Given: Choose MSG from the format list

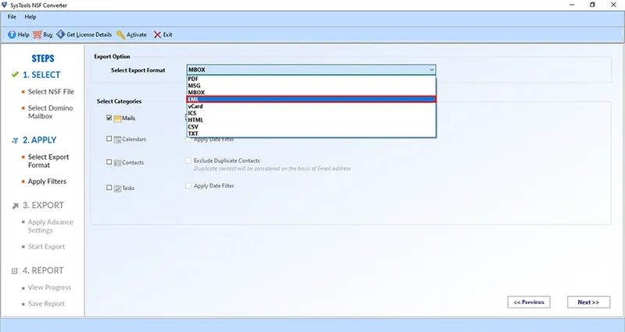Looking at the screenshot, I should (311, 86).
